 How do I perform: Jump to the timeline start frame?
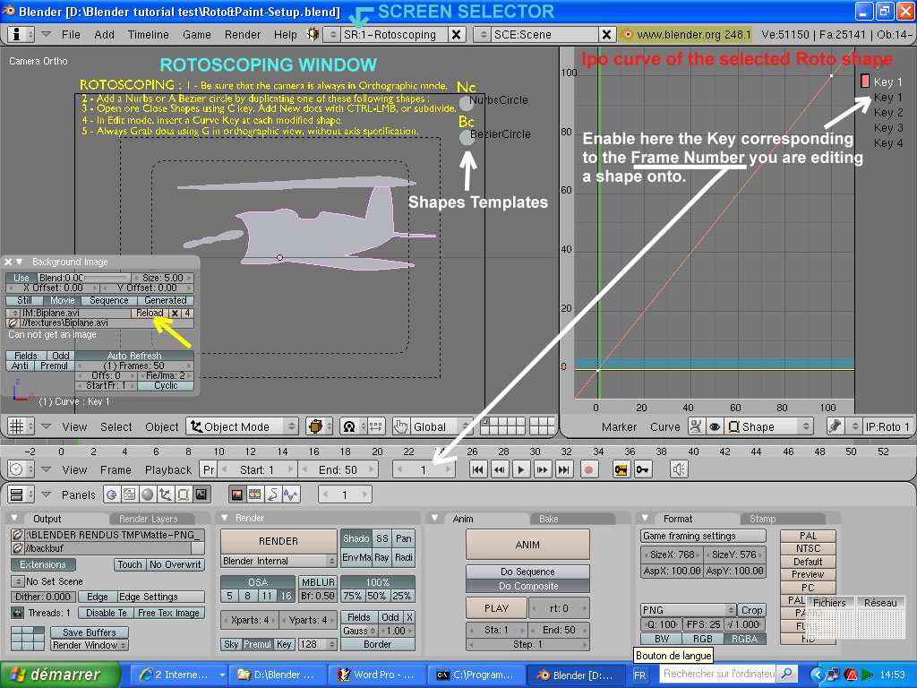pos(478,469)
